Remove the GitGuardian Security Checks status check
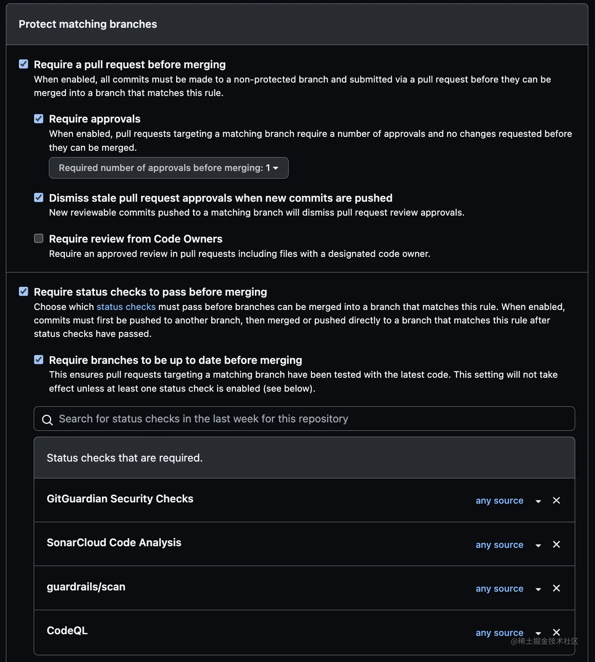 (556, 500)
